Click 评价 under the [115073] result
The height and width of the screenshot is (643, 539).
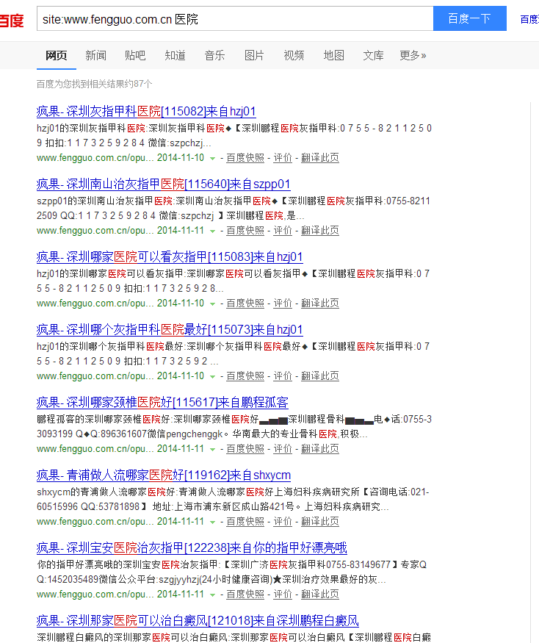pos(283,376)
